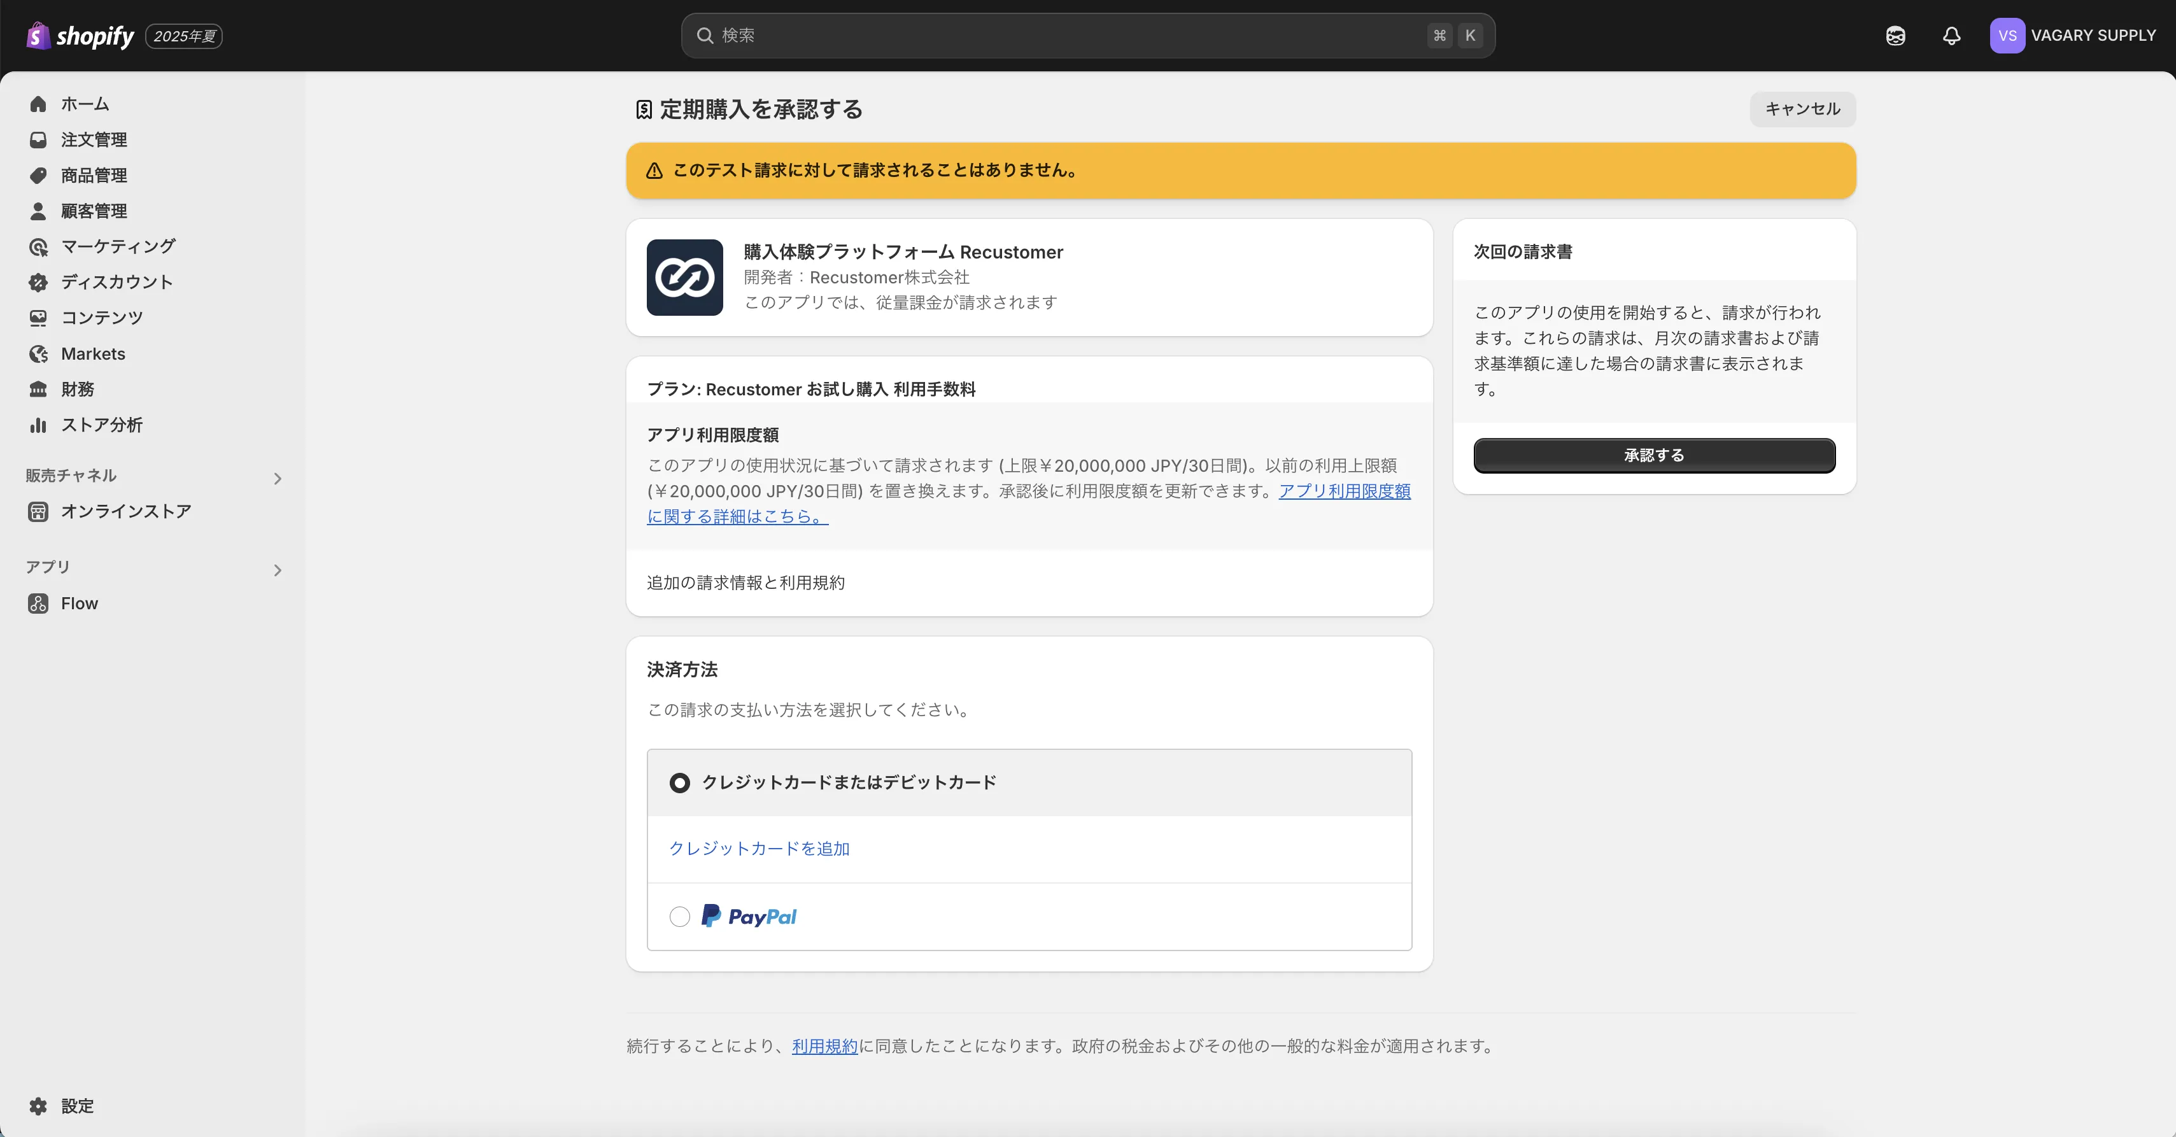Viewport: 2176px width, 1137px height.
Task: Expand the アプリ section chevron
Action: pos(277,570)
